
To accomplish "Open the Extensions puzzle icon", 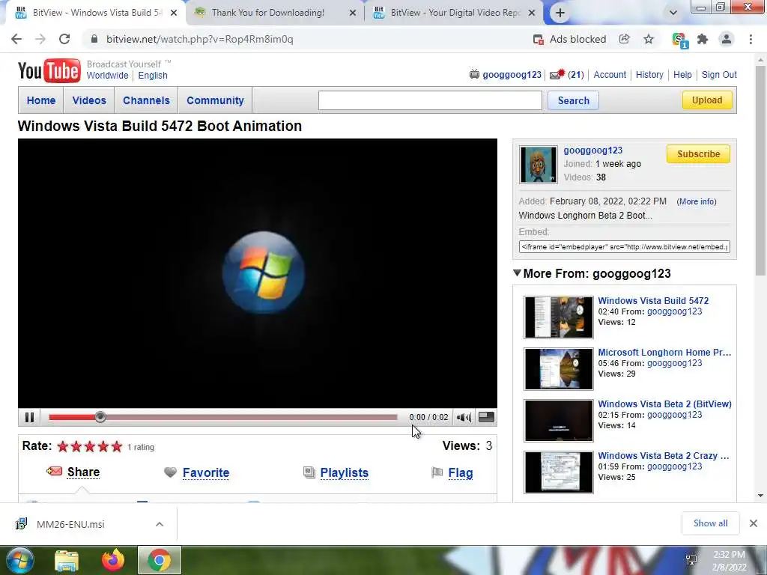I will [703, 39].
